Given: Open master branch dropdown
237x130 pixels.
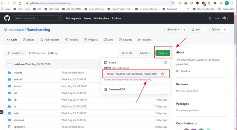Looking at the screenshot, I should 15,53.
